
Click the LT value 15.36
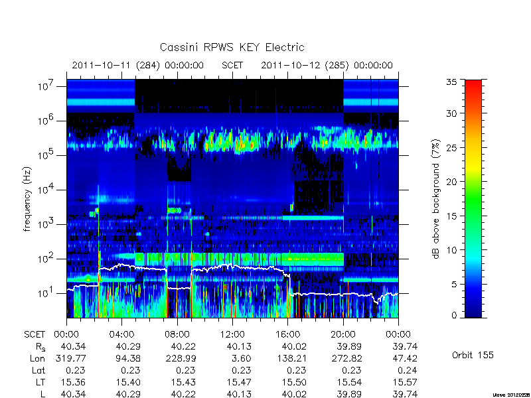point(73,382)
